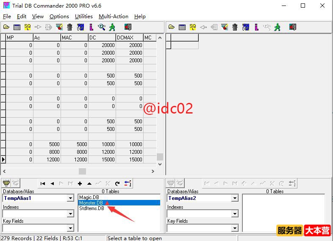Expand the TempAlias2 Database/Alias dropdown
The width and height of the screenshot is (333, 241).
pos(235,198)
